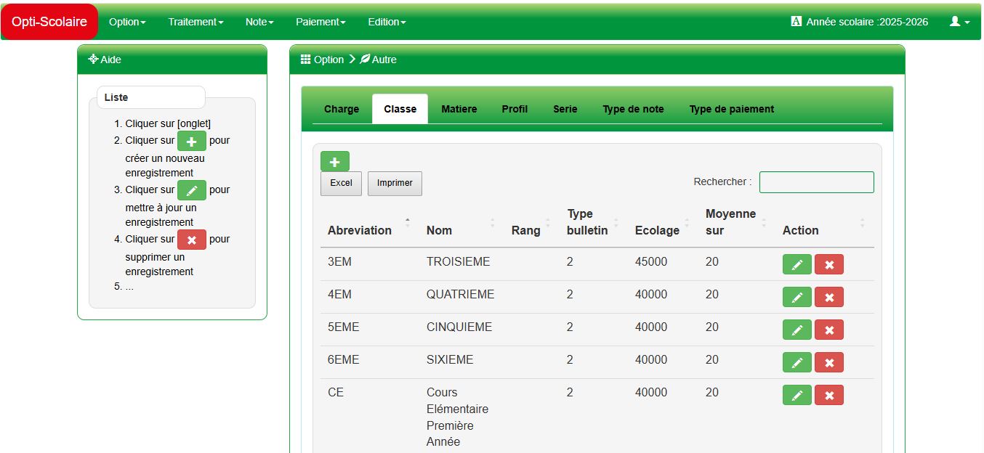Switch to the Type de note tab
The height and width of the screenshot is (453, 984).
point(633,109)
